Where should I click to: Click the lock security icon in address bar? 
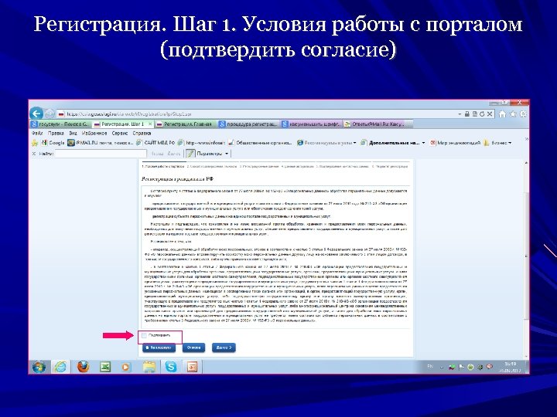coord(467,114)
